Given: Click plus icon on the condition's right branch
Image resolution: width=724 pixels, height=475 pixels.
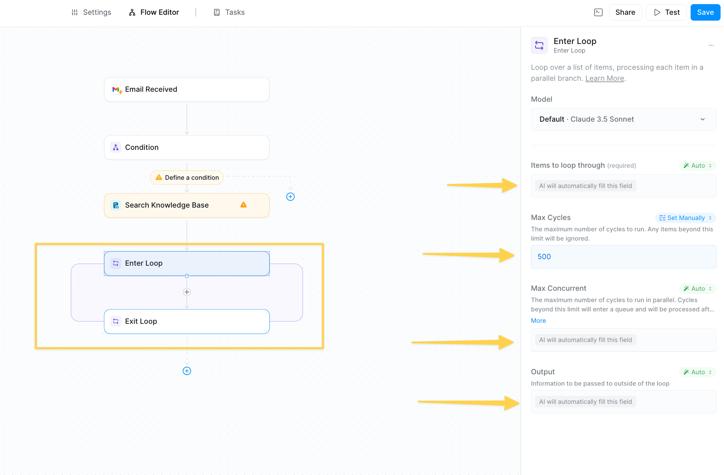Looking at the screenshot, I should [290, 197].
